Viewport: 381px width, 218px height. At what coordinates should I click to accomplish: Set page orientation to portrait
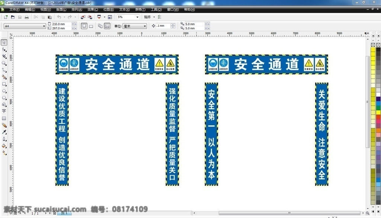(84, 26)
